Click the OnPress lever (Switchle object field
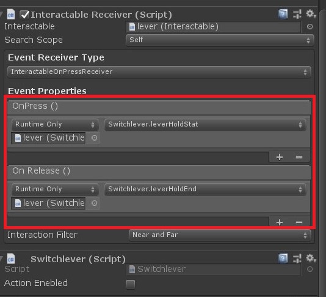Image resolution: width=326 pixels, height=297 pixels. coord(48,137)
